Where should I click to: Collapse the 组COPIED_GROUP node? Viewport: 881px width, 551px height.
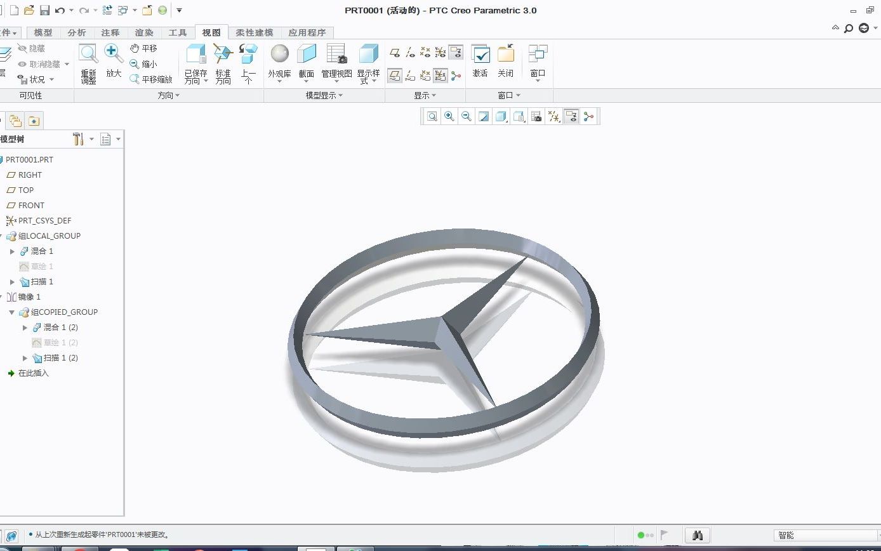tap(11, 312)
